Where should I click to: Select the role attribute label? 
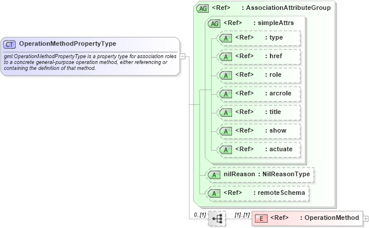pos(275,74)
